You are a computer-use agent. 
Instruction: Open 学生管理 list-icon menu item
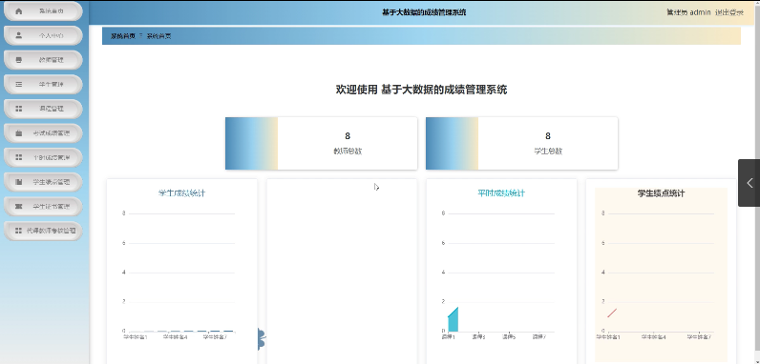(43, 84)
